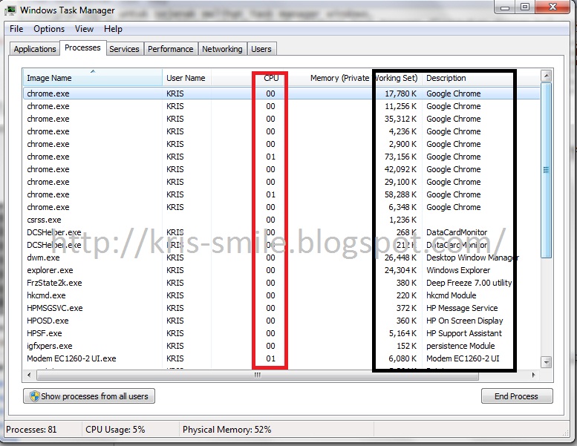The image size is (577, 446).
Task: Open the File menu
Action: (16, 29)
